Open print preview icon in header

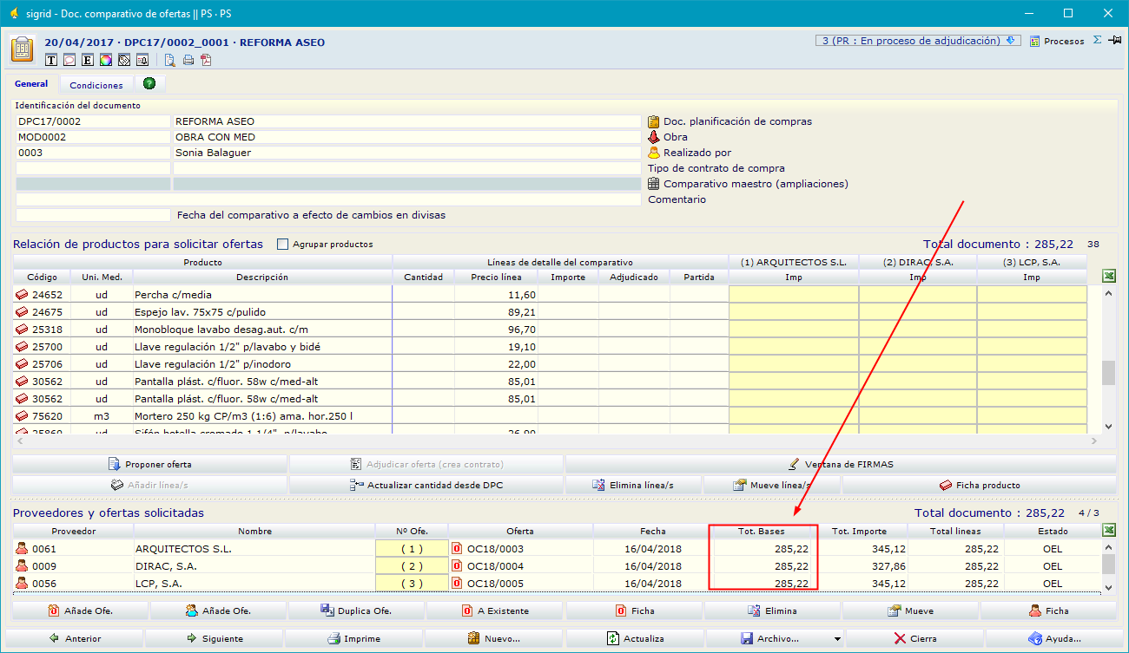pyautogui.click(x=170, y=60)
